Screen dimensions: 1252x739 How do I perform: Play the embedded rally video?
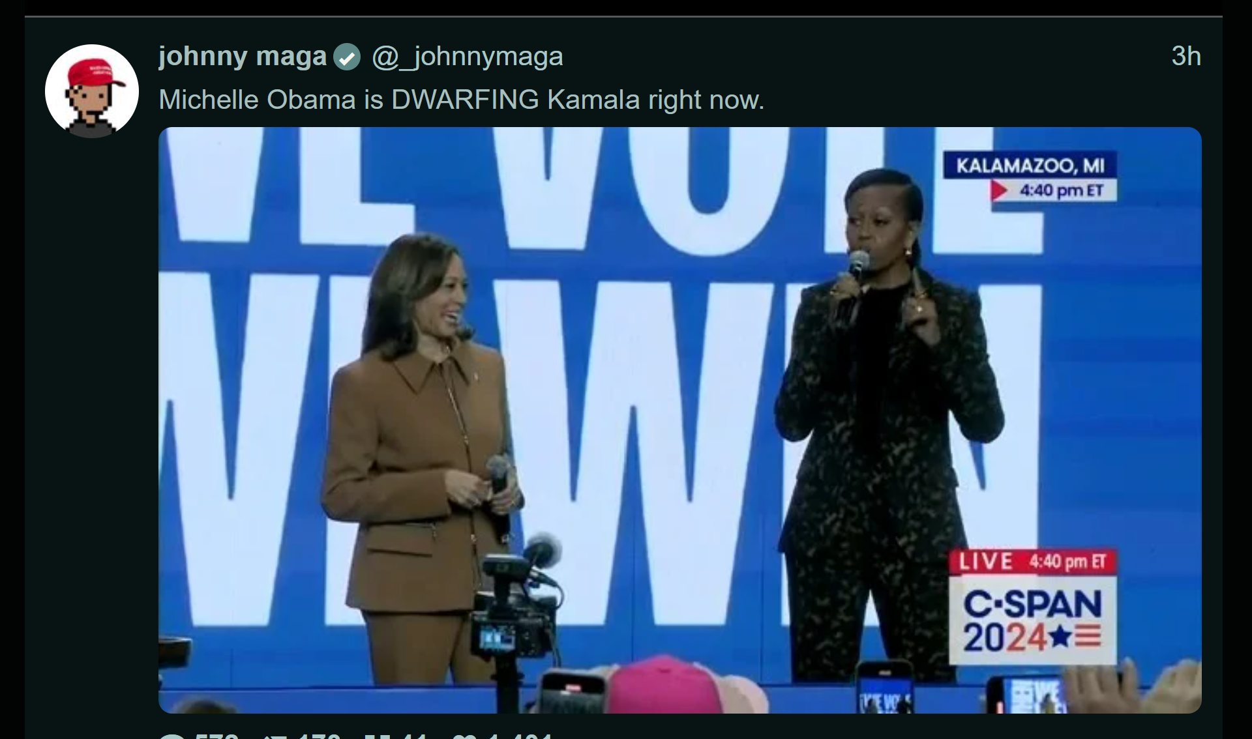(x=680, y=420)
